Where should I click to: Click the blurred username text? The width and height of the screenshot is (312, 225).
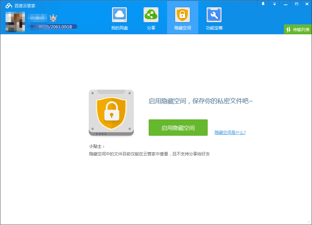[37, 17]
